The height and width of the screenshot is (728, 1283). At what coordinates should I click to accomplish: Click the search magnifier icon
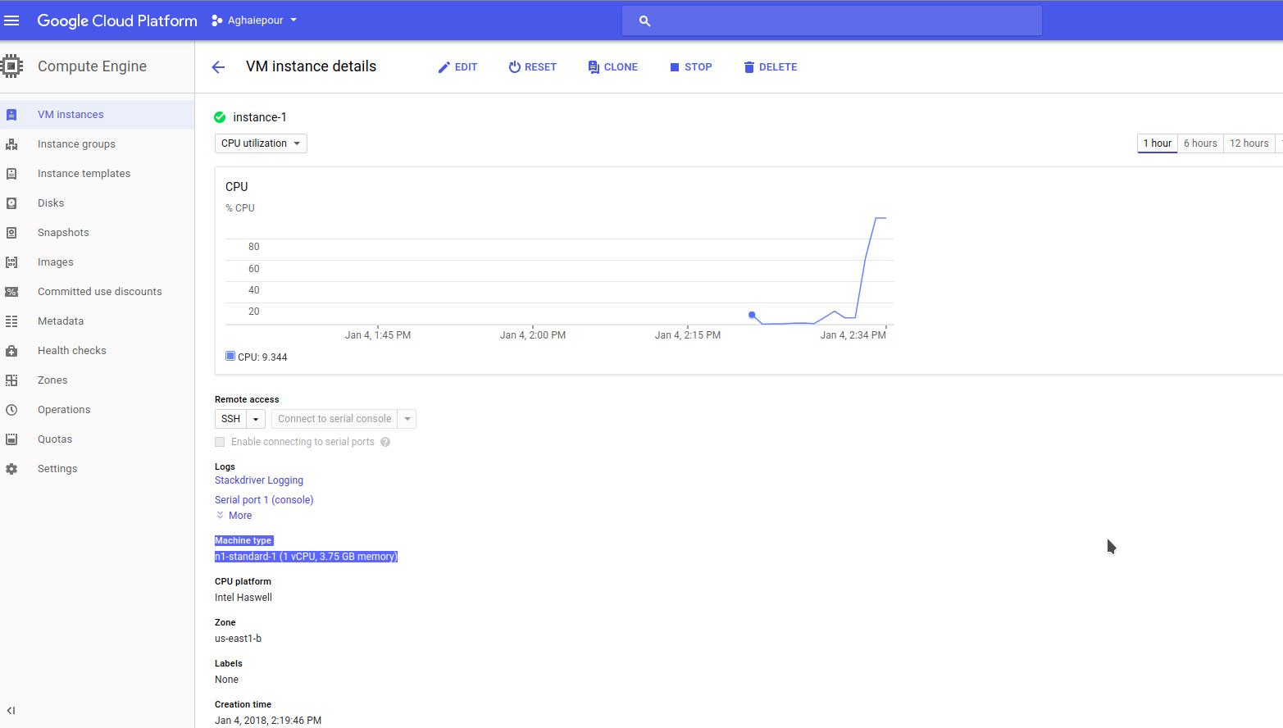(x=644, y=21)
